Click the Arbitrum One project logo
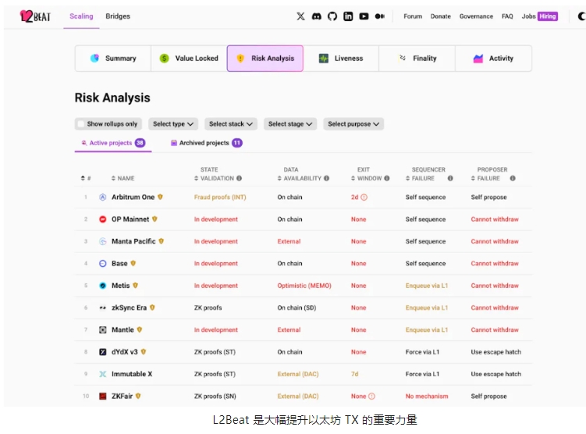Viewport: 586px width, 434px height. (x=103, y=197)
